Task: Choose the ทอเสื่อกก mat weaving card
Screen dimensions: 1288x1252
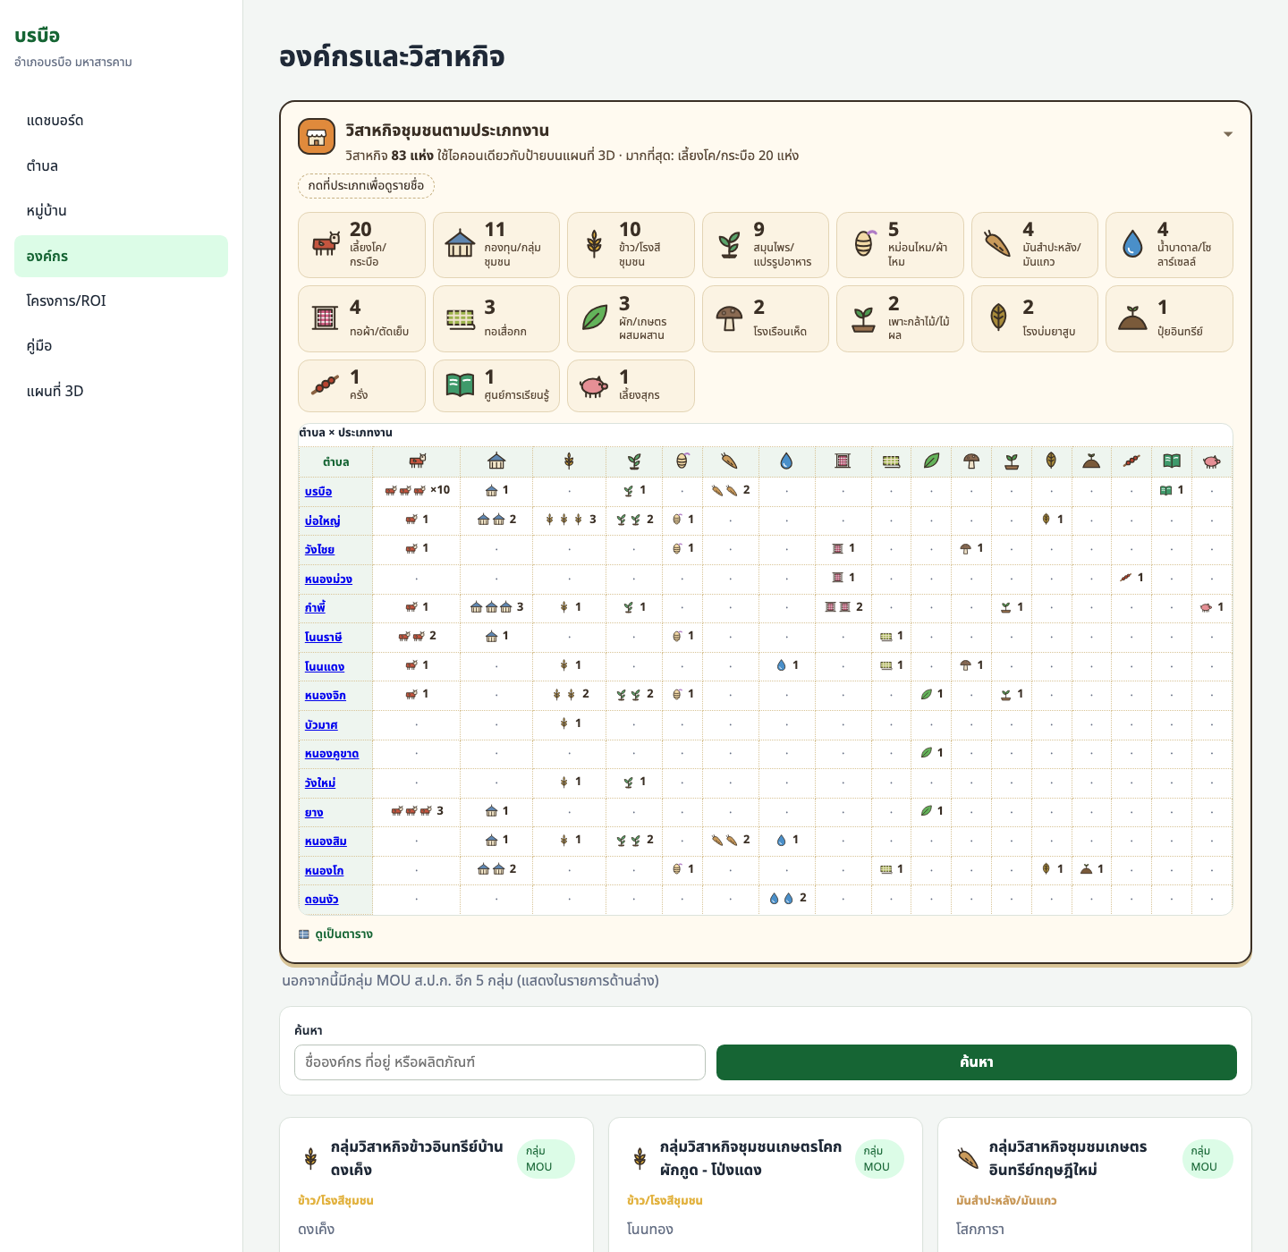Action: [x=496, y=319]
